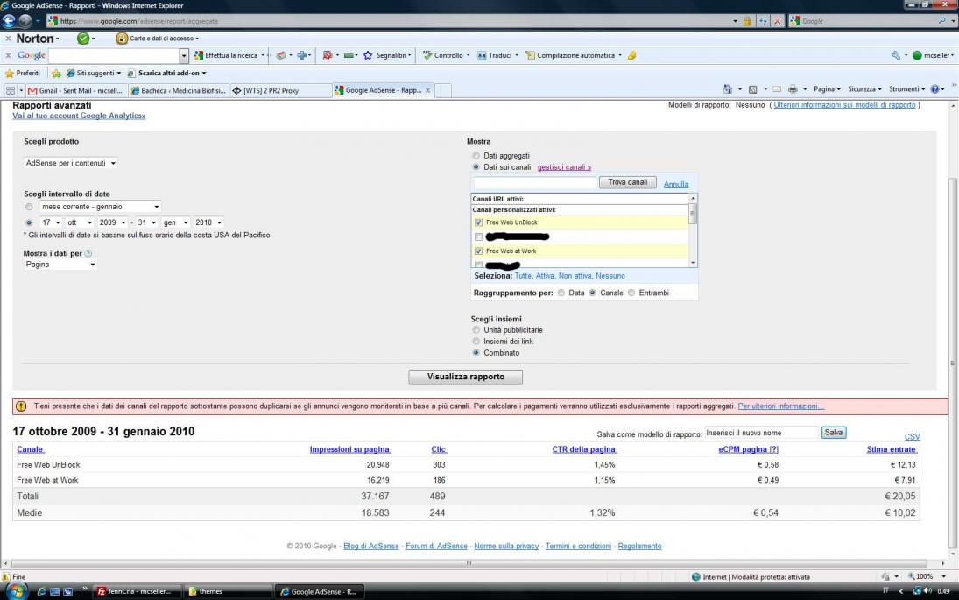The image size is (959, 600).
Task: Open the start month 'ott' dropdown
Action: tap(79, 222)
